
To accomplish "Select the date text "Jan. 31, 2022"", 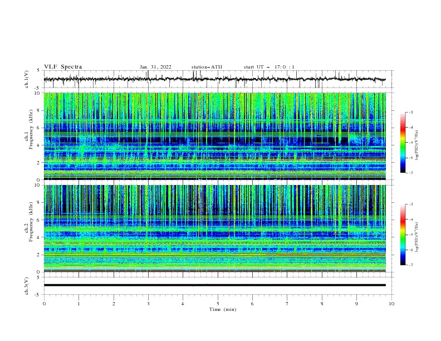I will pyautogui.click(x=155, y=67).
